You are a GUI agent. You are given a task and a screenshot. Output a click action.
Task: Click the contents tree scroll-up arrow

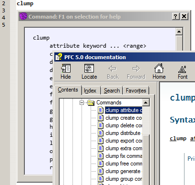pyautogui.click(x=146, y=103)
